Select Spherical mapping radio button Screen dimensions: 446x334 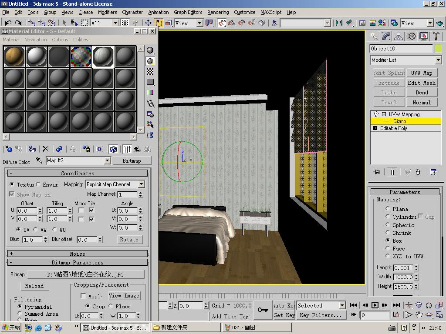pos(387,225)
